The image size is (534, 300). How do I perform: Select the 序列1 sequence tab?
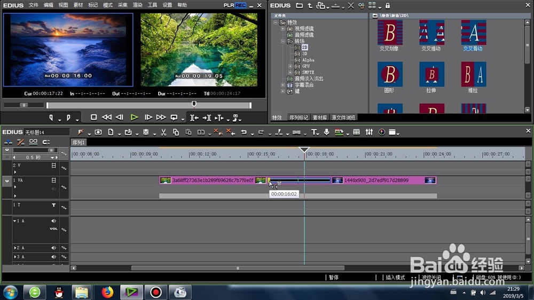(78, 143)
